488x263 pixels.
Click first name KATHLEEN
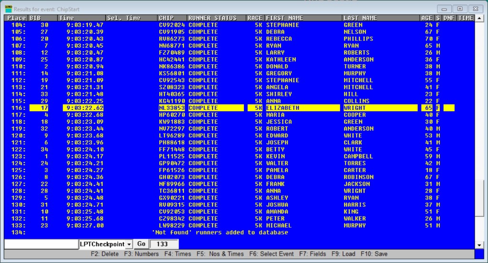[x=281, y=59]
